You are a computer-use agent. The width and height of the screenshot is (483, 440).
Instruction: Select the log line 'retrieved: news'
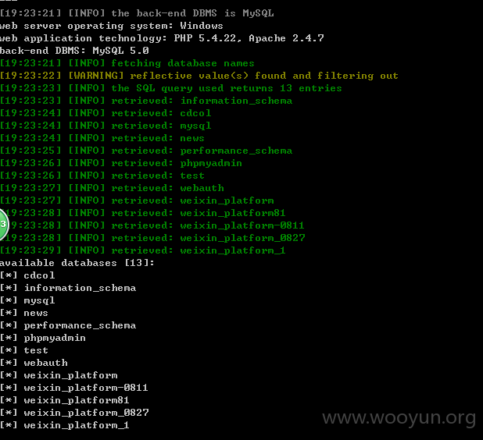tap(102, 138)
